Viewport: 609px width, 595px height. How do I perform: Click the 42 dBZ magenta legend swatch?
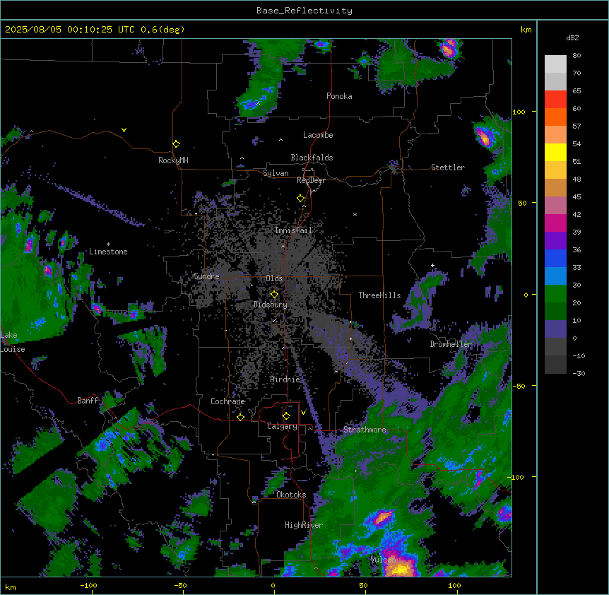(x=555, y=223)
